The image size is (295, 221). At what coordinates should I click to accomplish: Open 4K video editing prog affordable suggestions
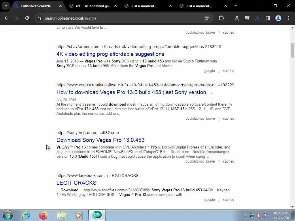110,54
